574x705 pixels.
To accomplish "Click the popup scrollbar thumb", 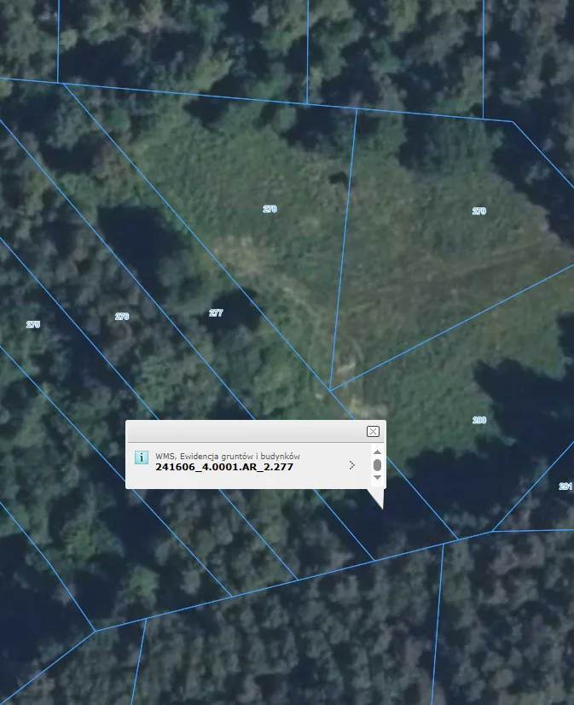I will [377, 465].
